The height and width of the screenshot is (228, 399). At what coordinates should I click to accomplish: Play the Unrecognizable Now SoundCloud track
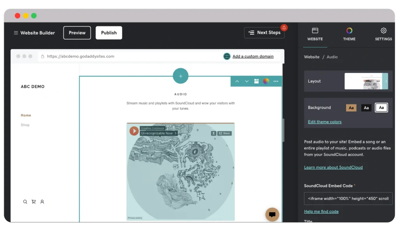pyautogui.click(x=134, y=131)
